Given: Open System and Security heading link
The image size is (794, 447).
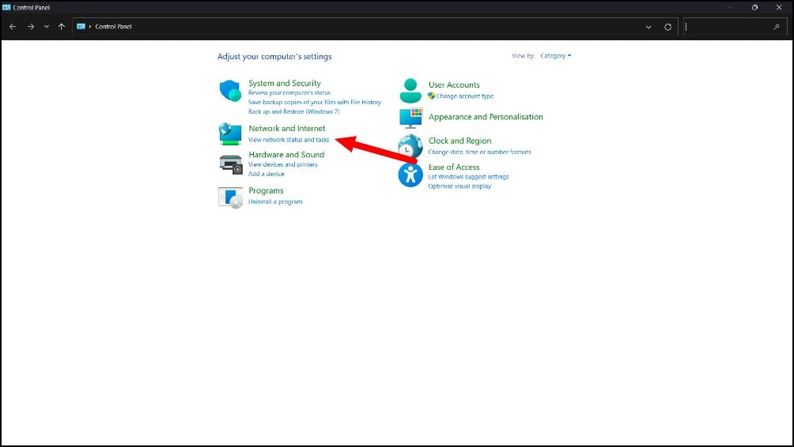Looking at the screenshot, I should tap(285, 83).
